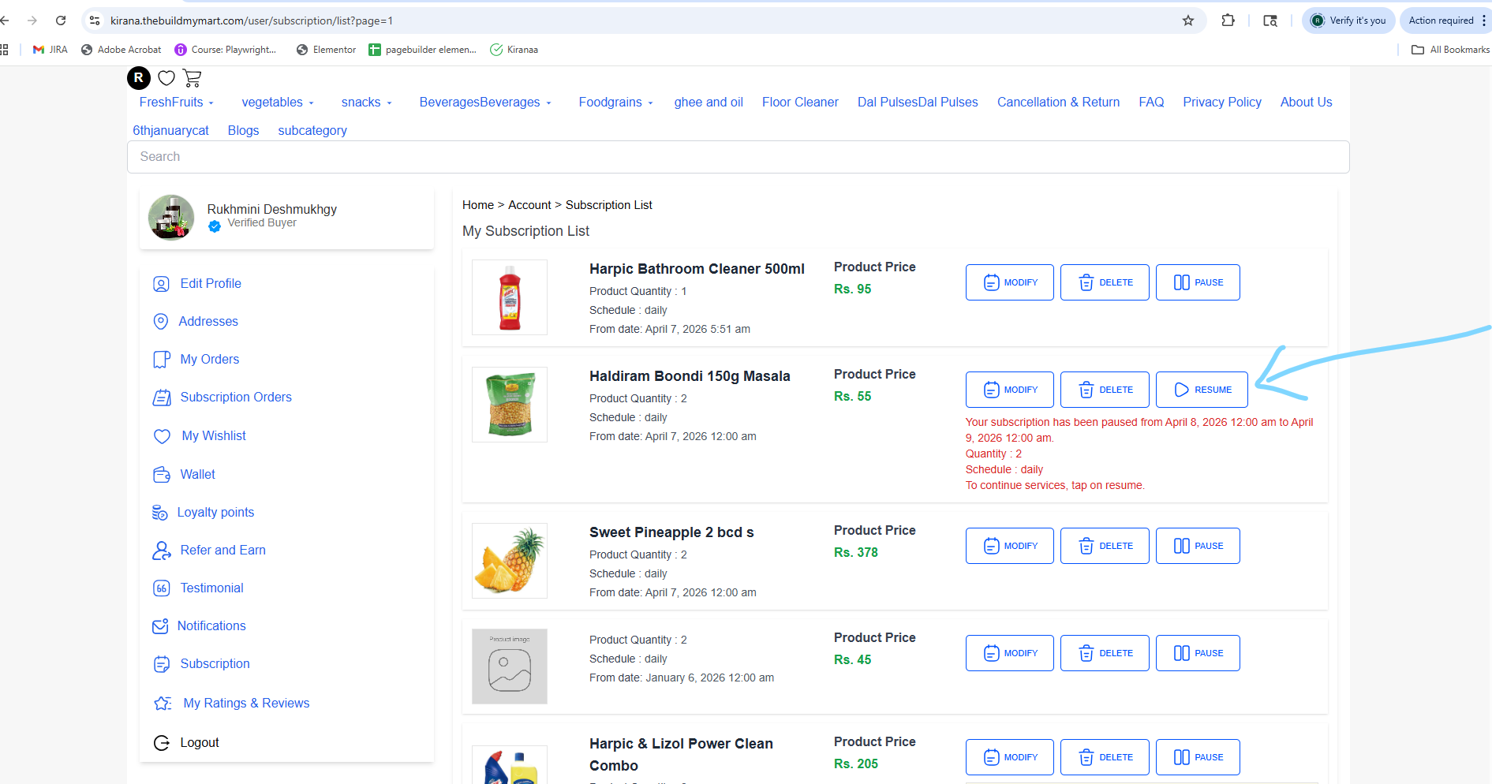Modify the Harpic Bathroom Cleaner subscription
This screenshot has height=784, width=1492.
[x=1010, y=282]
